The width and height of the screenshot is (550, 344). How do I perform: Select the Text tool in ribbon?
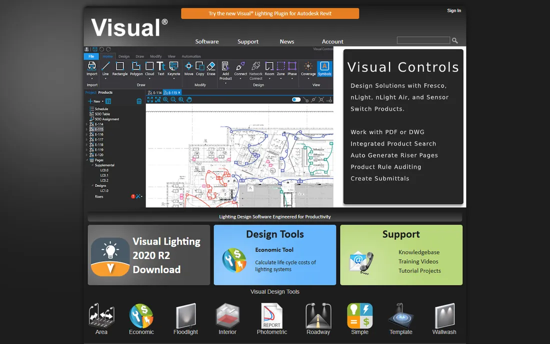coord(161,69)
